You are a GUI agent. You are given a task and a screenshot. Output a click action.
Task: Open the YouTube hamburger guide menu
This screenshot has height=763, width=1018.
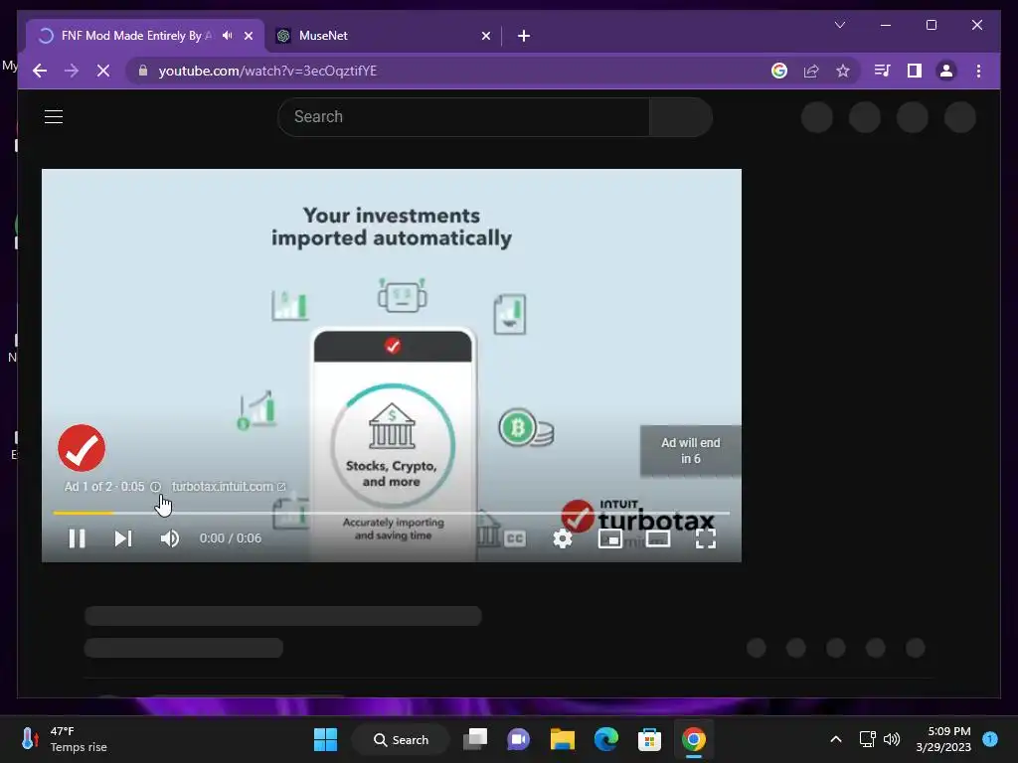pos(54,117)
